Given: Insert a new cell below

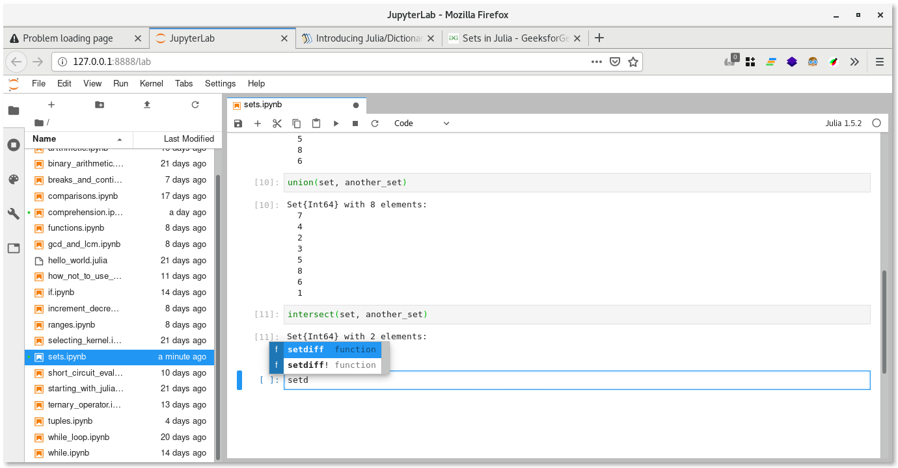Looking at the screenshot, I should (x=257, y=123).
